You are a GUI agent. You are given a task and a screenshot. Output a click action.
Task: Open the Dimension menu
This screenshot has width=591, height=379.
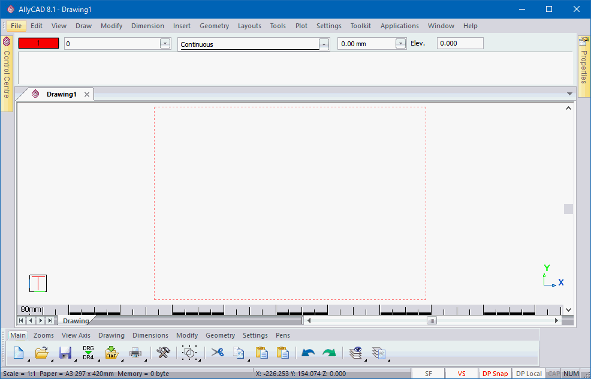[x=147, y=26]
